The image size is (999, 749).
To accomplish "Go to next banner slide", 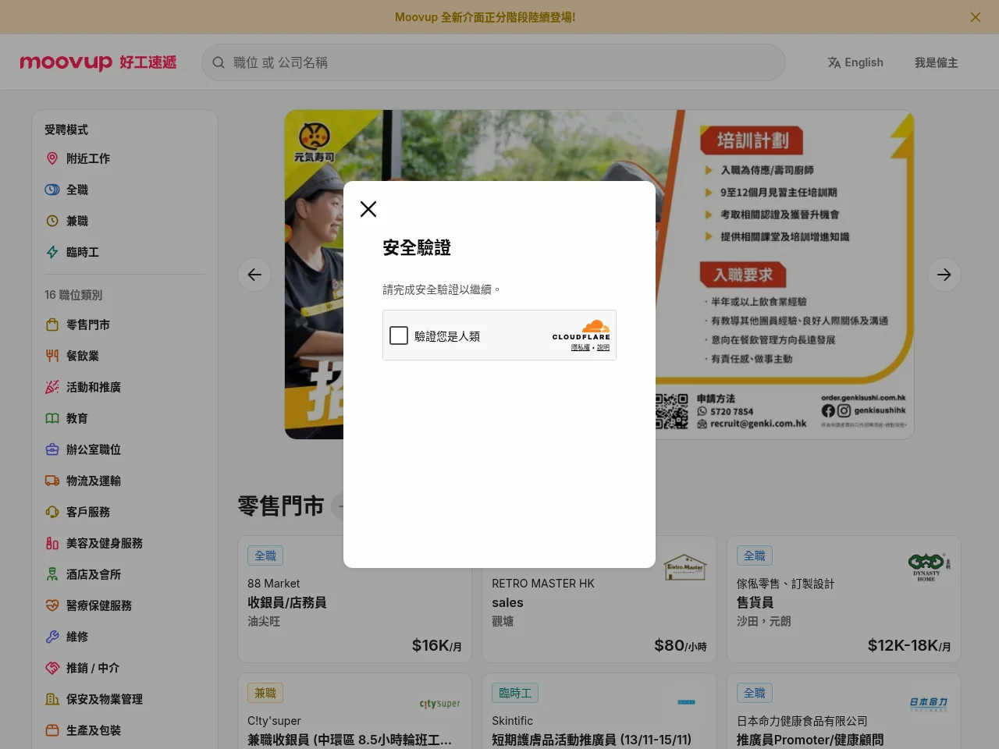I will click(x=944, y=275).
